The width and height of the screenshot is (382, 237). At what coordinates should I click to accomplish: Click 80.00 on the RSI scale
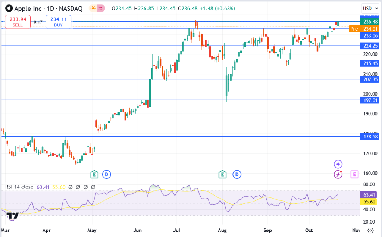click(x=369, y=185)
